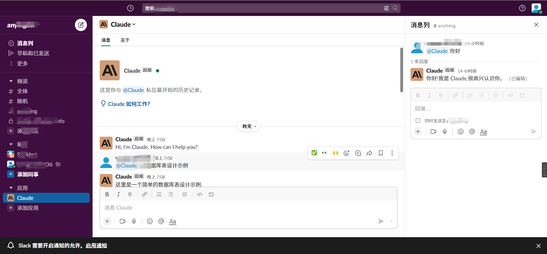Image resolution: width=547 pixels, height=254 pixels.
Task: Apply blockquote in main composer
Action: (x=185, y=194)
